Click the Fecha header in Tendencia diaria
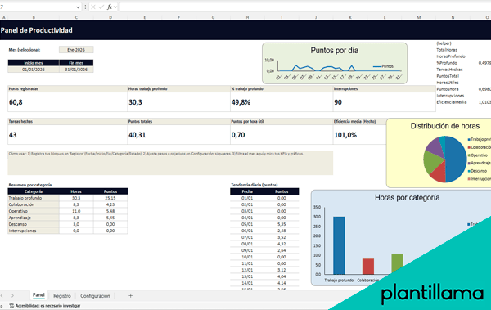This screenshot has width=491, height=310. click(x=247, y=191)
